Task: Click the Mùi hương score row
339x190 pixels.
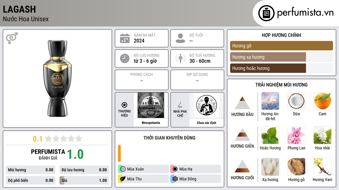Action: (30, 170)
